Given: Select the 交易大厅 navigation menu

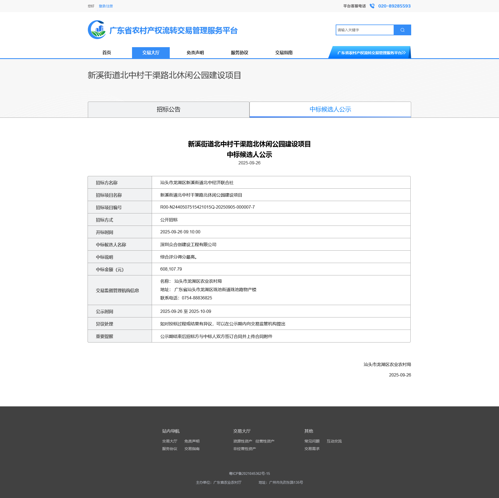Looking at the screenshot, I should [x=151, y=53].
